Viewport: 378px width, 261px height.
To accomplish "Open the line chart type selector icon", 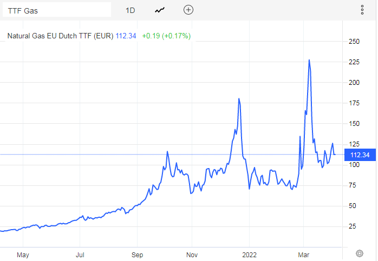I will point(160,10).
